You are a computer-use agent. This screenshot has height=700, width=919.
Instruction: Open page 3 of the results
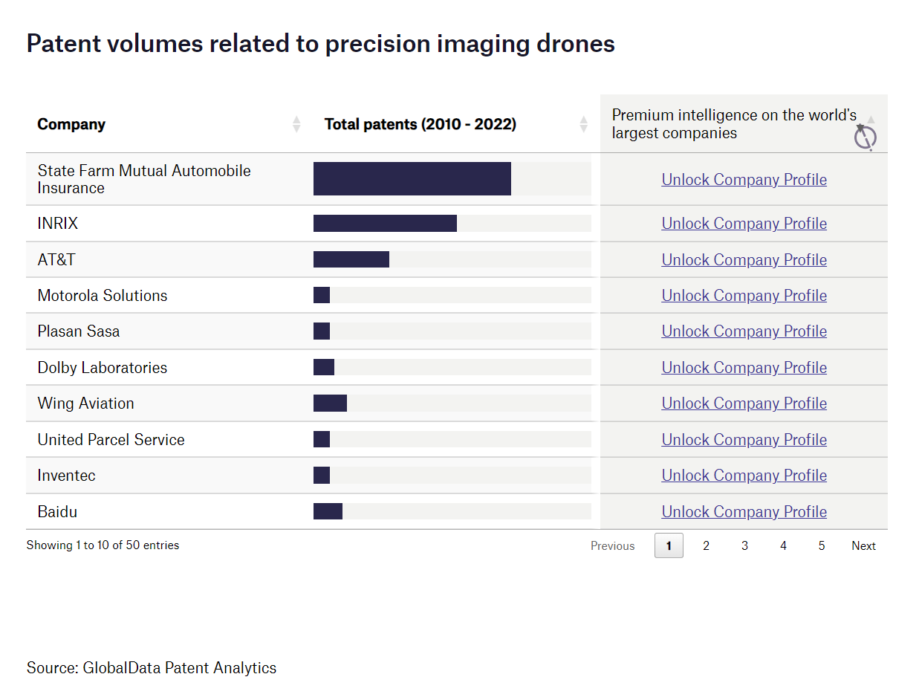(x=744, y=545)
